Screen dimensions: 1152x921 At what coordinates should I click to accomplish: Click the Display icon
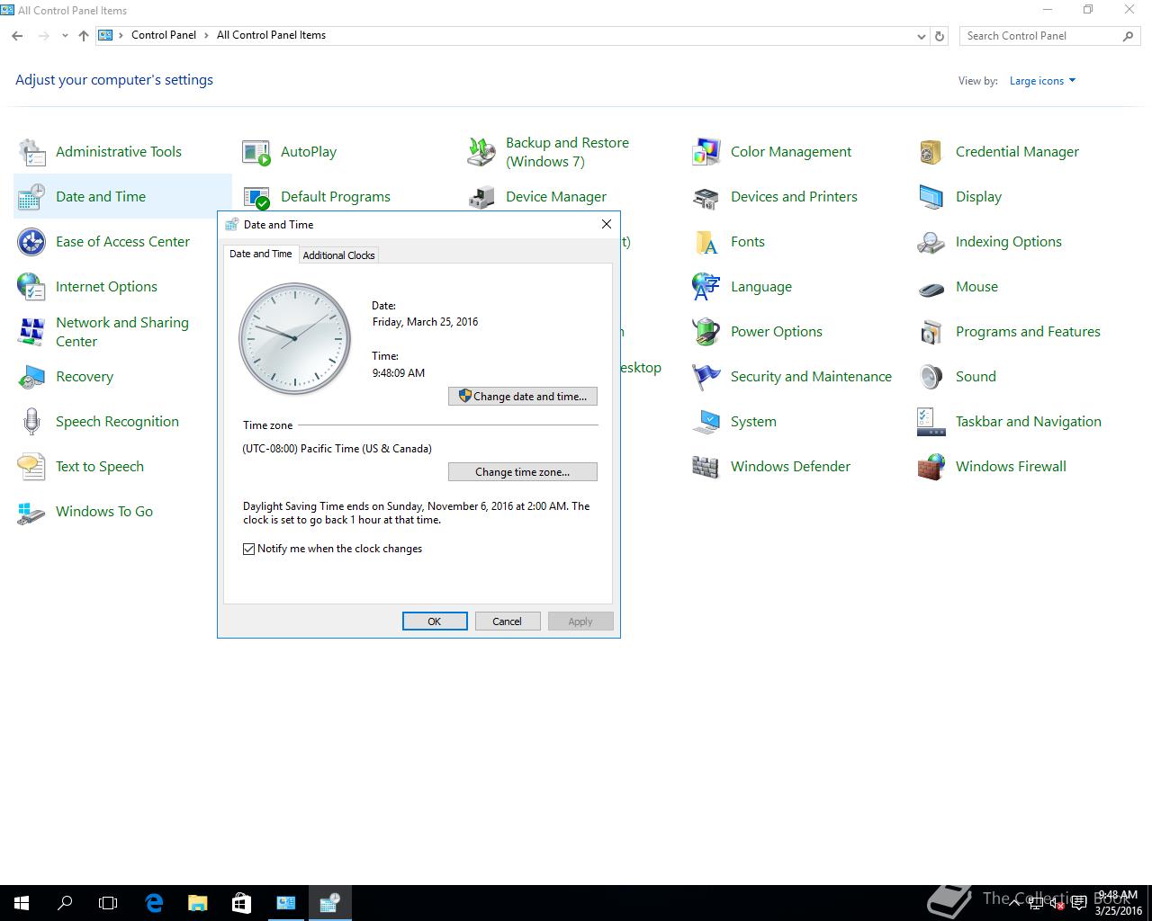931,197
